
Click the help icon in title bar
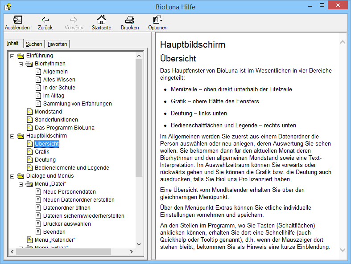pos(8,7)
